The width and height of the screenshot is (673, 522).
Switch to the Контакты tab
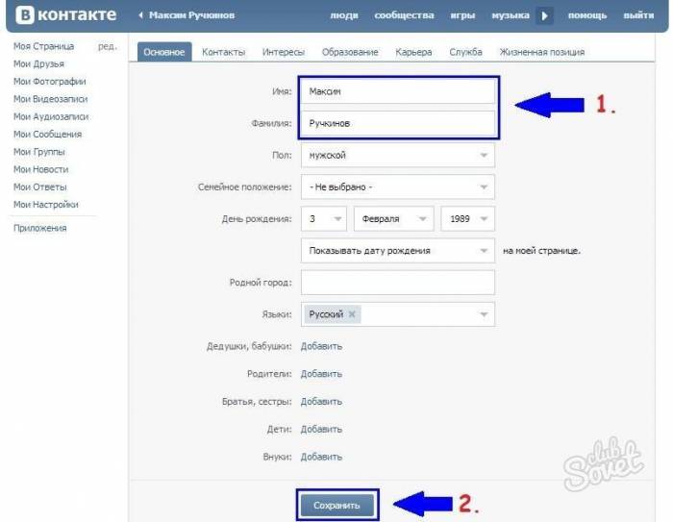[x=223, y=52]
